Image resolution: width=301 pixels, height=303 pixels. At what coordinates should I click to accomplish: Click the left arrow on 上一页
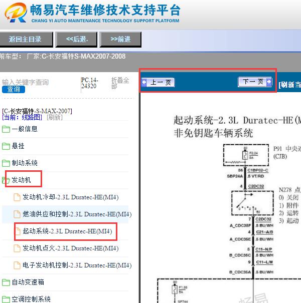(x=144, y=82)
